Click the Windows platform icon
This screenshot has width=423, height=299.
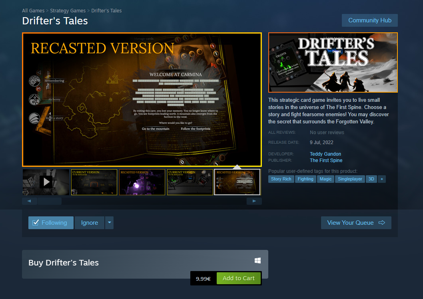257,261
